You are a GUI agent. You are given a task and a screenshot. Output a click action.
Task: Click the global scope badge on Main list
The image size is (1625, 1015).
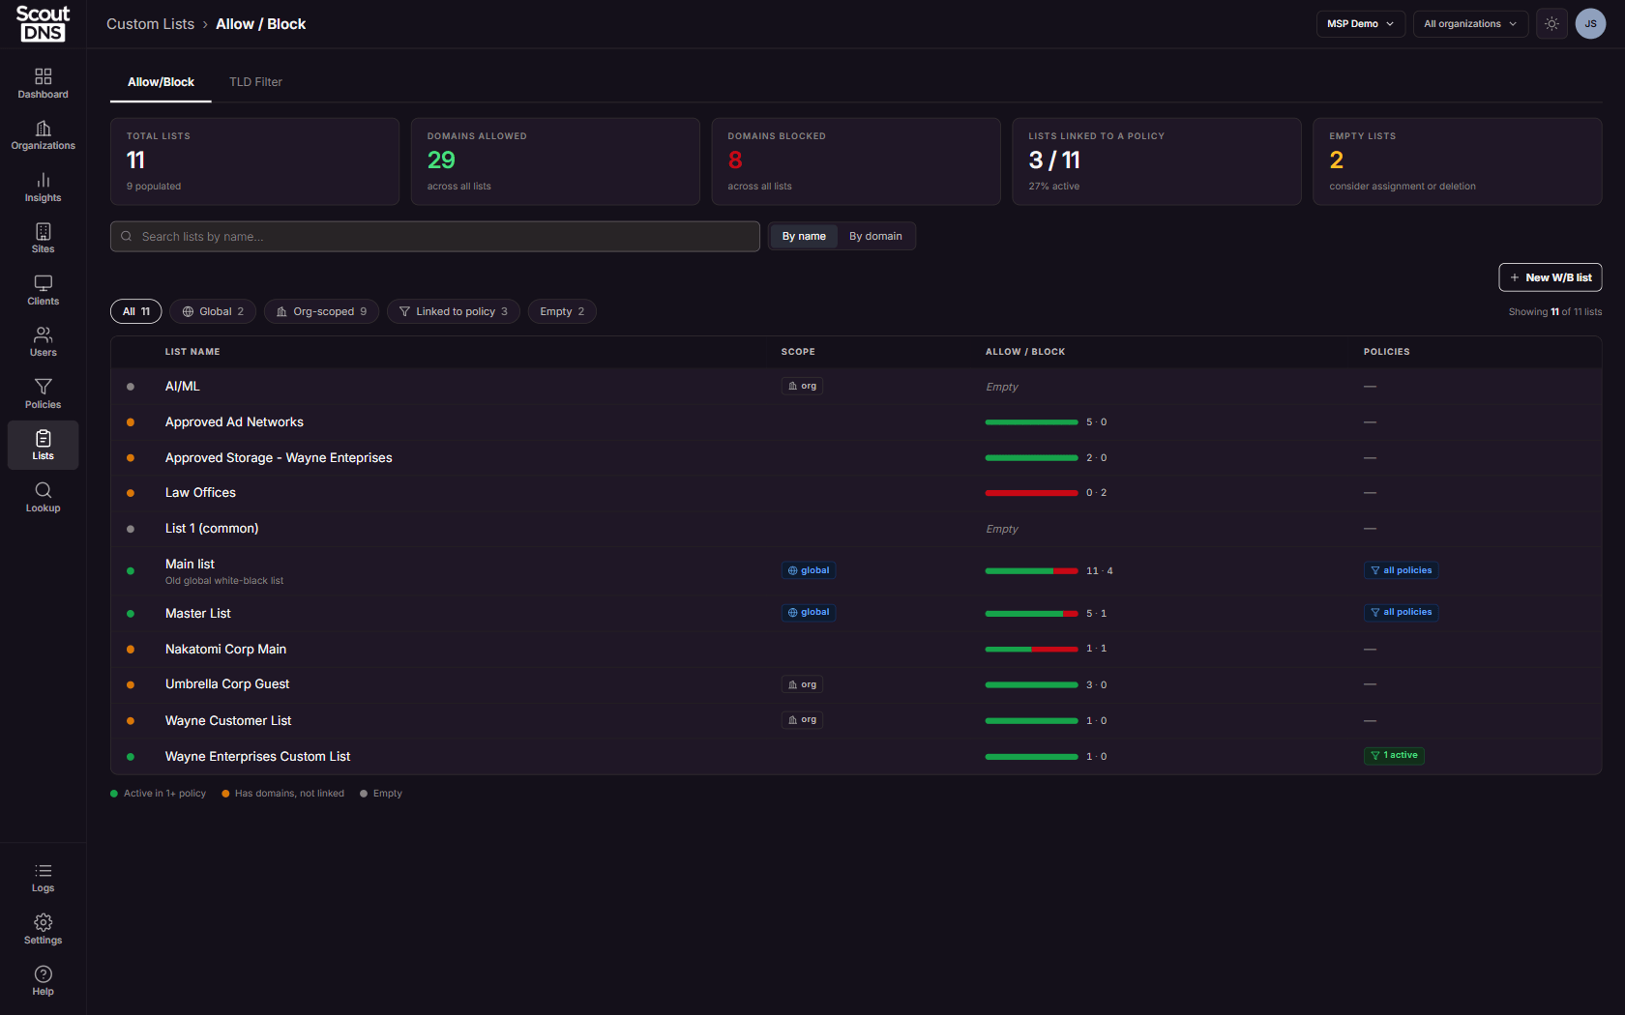[809, 570]
